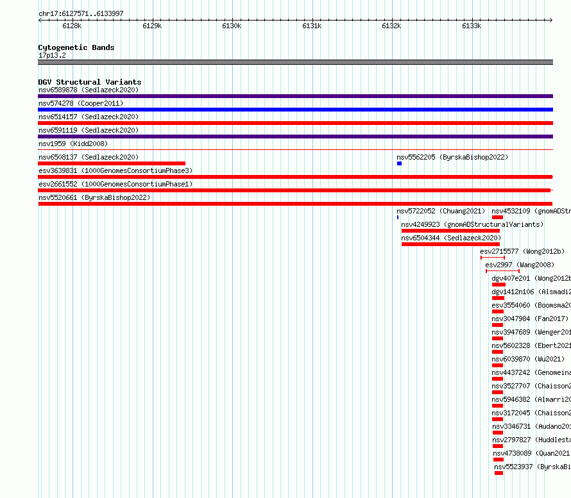Click esv2661552 (1000GenomesConsortiumPhase1) label
The height and width of the screenshot is (498, 571).
(115, 184)
